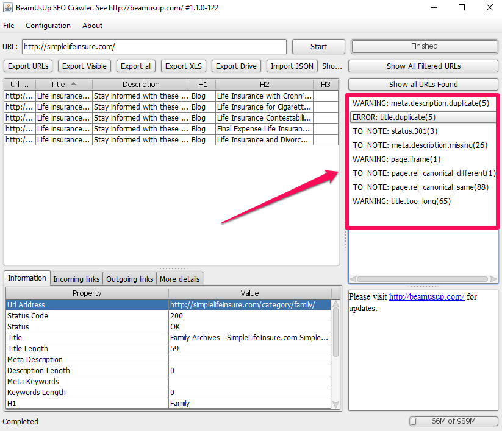Click Show All Filtered URLs button
The image size is (502, 431).
point(423,66)
